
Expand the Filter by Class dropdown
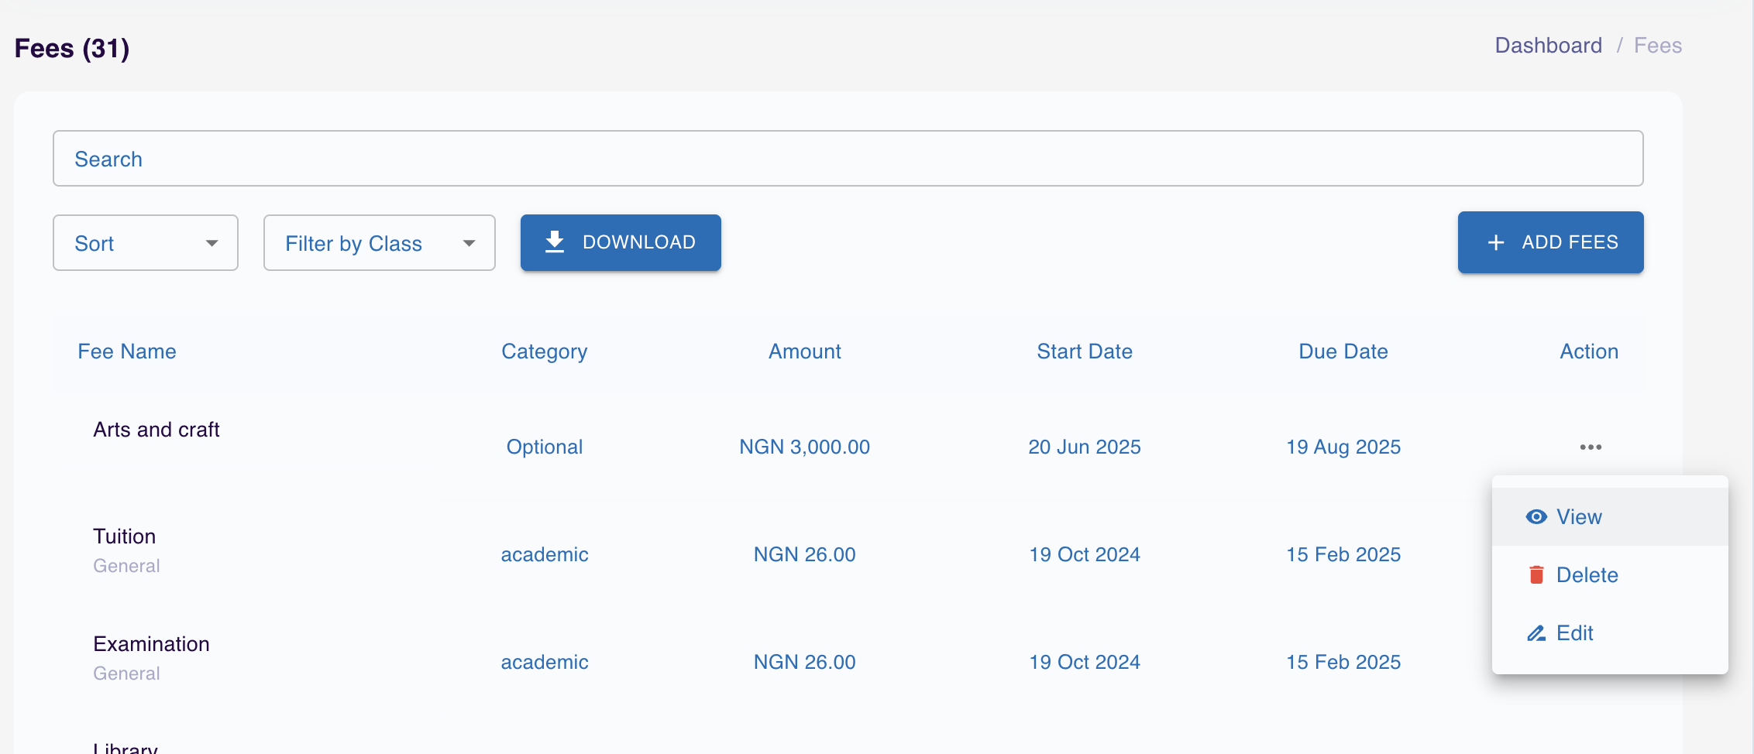point(380,243)
